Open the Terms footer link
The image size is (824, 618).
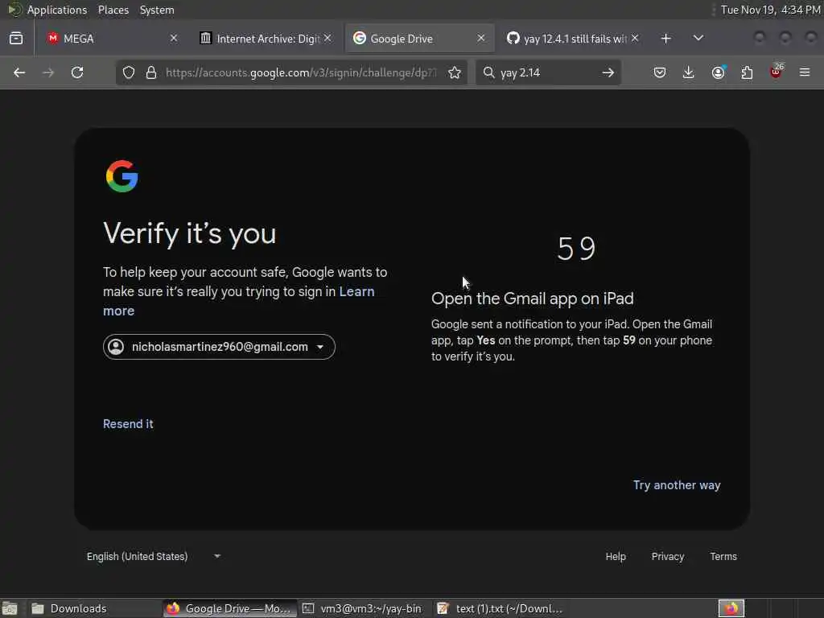click(x=723, y=557)
